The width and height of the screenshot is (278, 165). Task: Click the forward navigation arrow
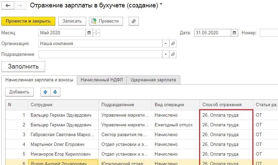pos(20,6)
